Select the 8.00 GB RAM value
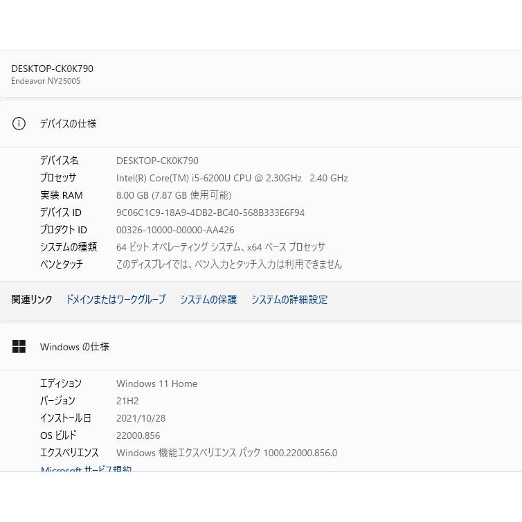 (174, 195)
